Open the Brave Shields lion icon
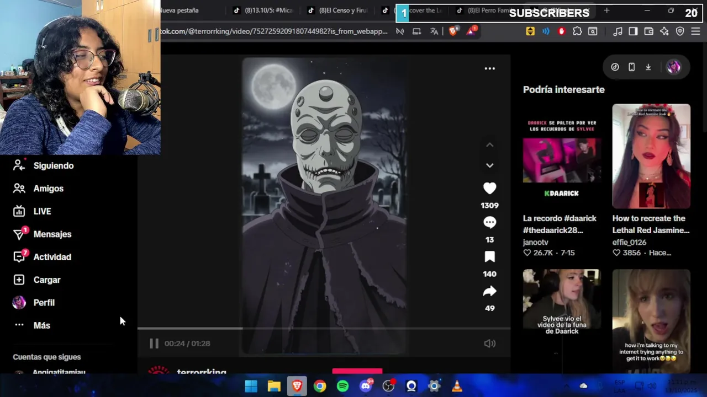This screenshot has width=707, height=397. [x=453, y=31]
